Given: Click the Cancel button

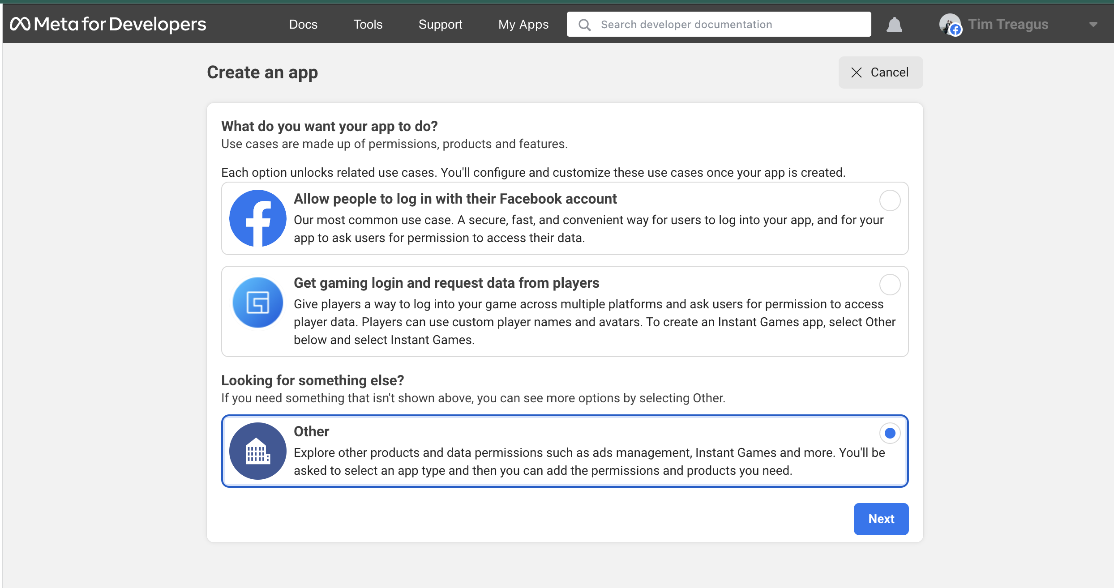Looking at the screenshot, I should [880, 72].
